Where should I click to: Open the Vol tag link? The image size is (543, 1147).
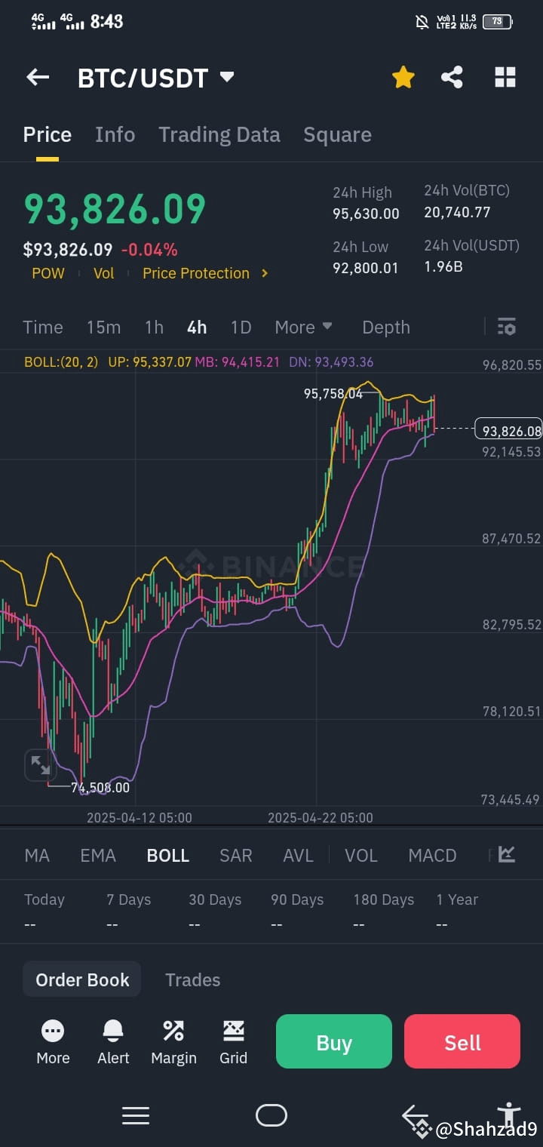point(103,273)
